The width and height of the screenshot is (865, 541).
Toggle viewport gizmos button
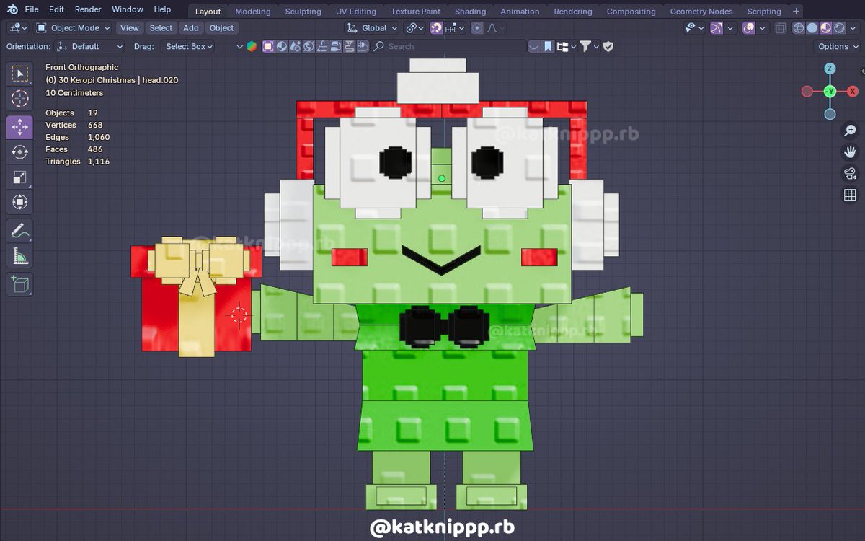(x=717, y=28)
